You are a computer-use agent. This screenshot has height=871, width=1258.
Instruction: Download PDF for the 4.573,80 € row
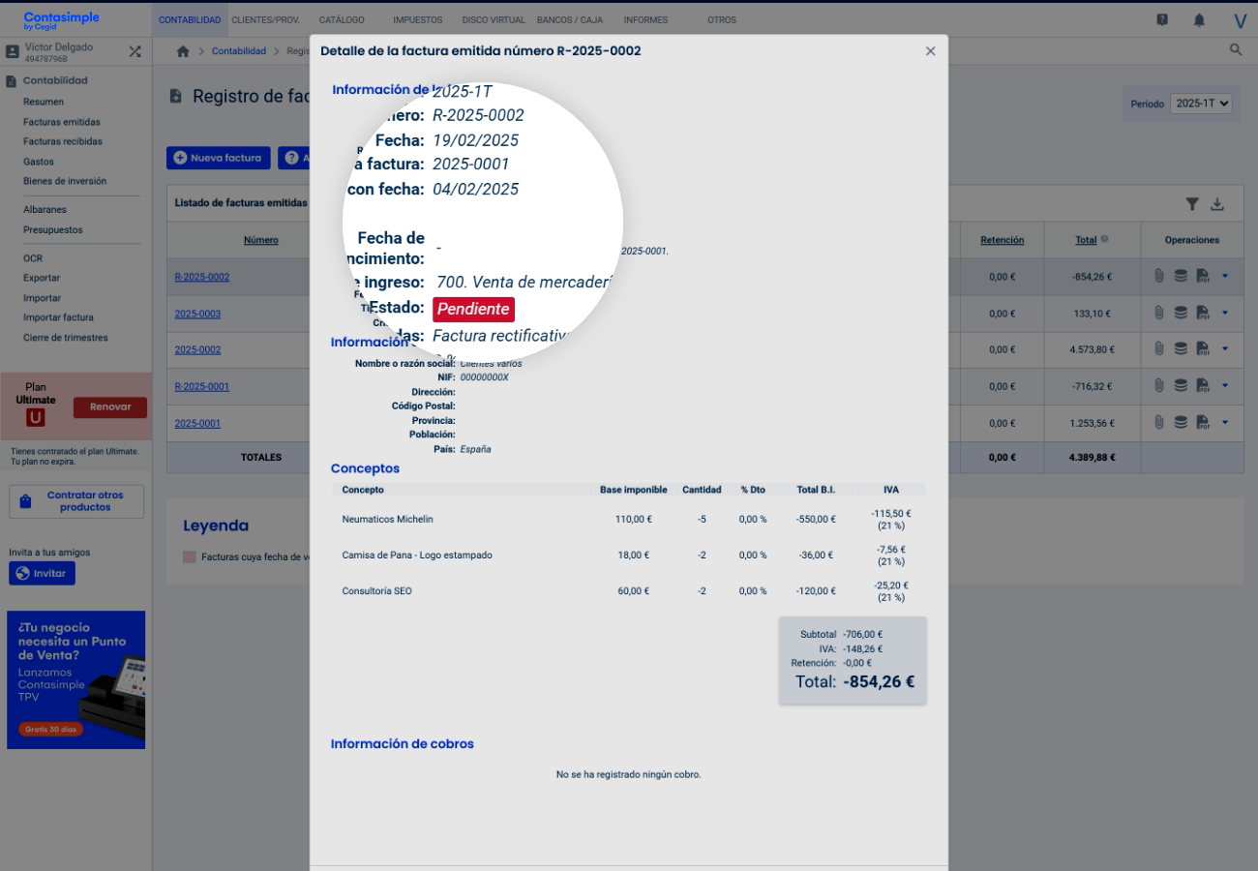[x=1203, y=349]
